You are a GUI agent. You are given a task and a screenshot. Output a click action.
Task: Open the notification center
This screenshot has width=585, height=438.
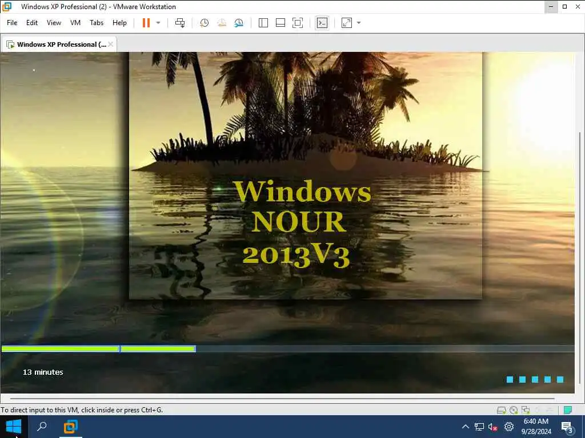tap(567, 427)
